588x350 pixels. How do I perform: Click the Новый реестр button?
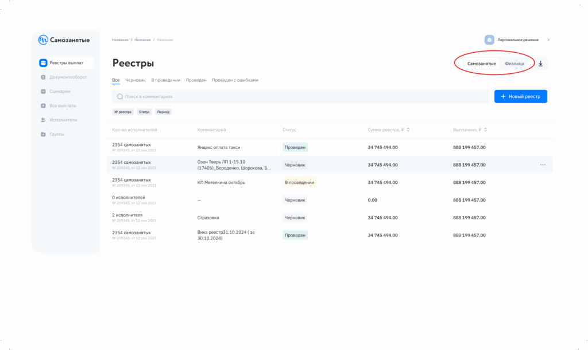point(520,97)
